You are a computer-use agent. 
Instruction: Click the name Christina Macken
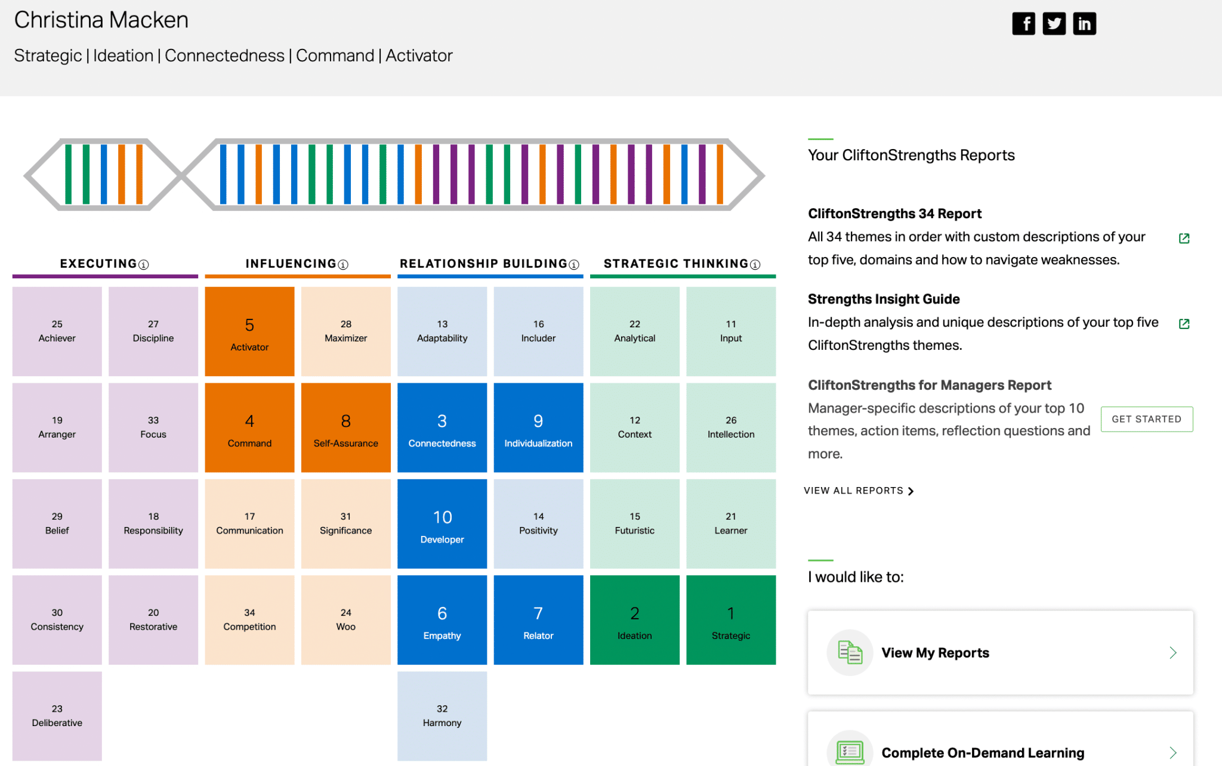pyautogui.click(x=101, y=20)
